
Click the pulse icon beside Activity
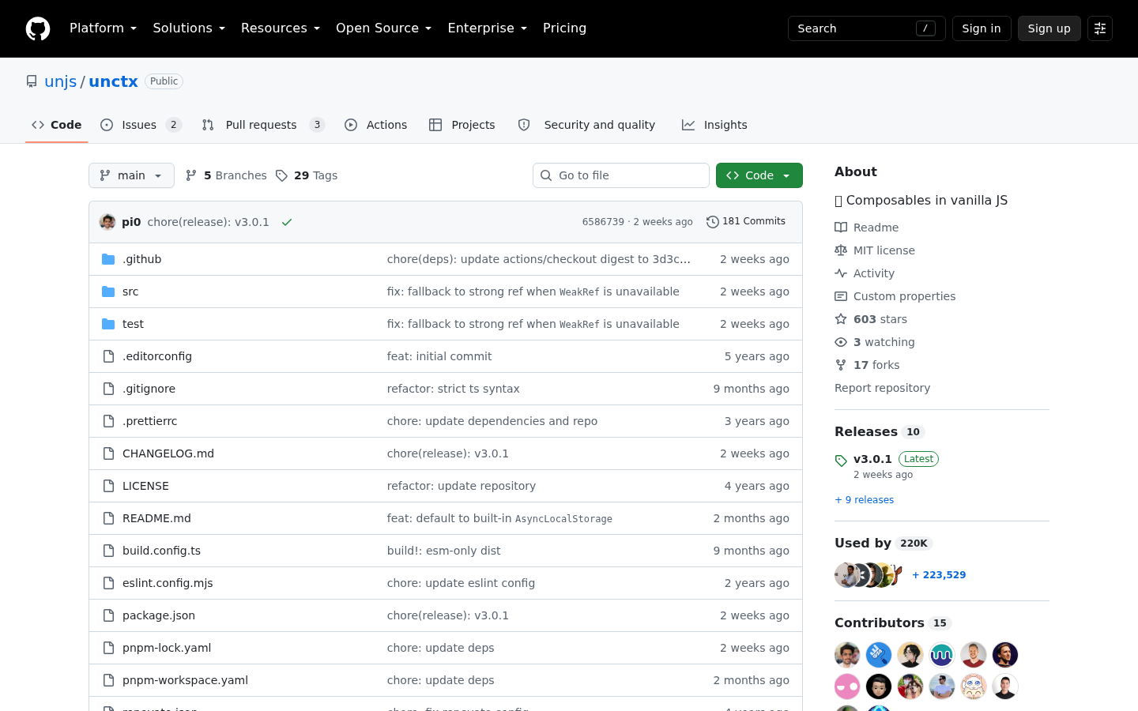[841, 273]
